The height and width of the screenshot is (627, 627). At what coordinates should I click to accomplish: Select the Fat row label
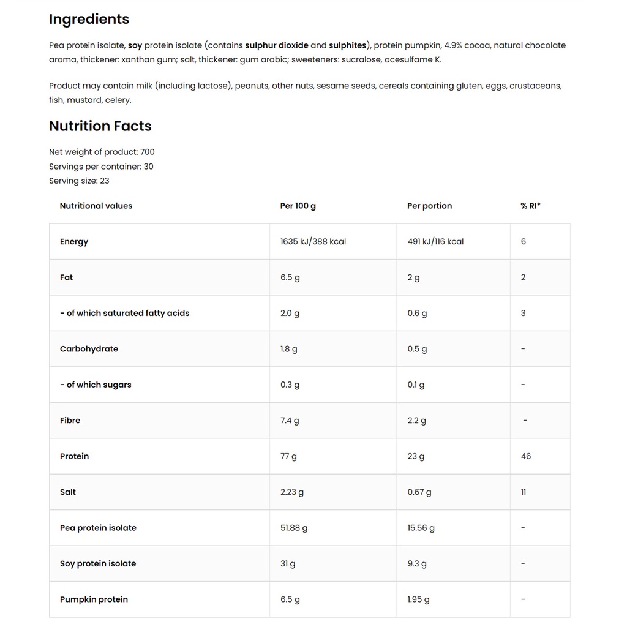66,277
